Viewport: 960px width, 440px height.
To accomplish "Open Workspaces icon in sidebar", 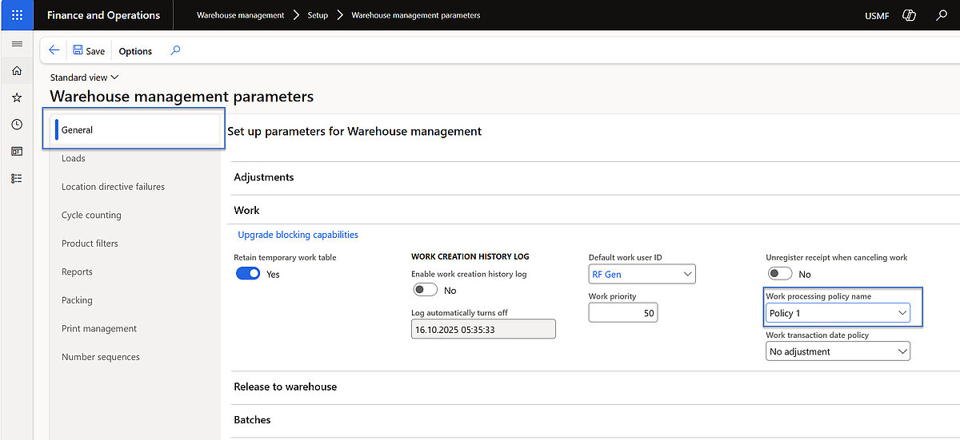I will 17,151.
